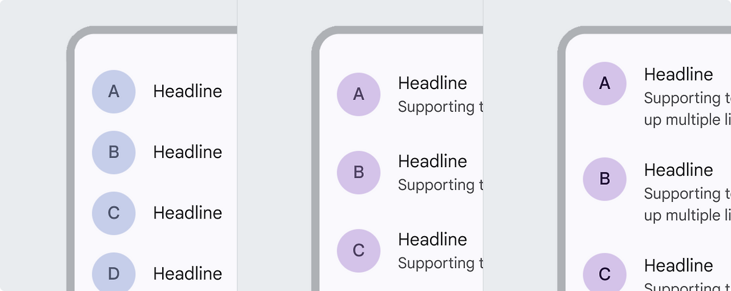Select item C Headline in two-line list
The image size is (731, 291).
coord(432,240)
